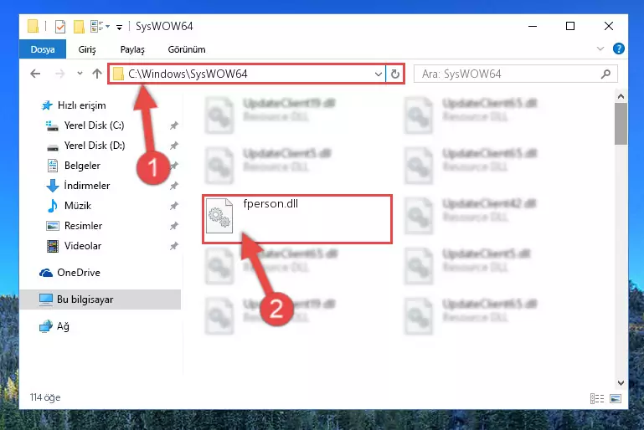Click the scrollbar down arrow
Screen dimensions: 644x430
coord(621,383)
